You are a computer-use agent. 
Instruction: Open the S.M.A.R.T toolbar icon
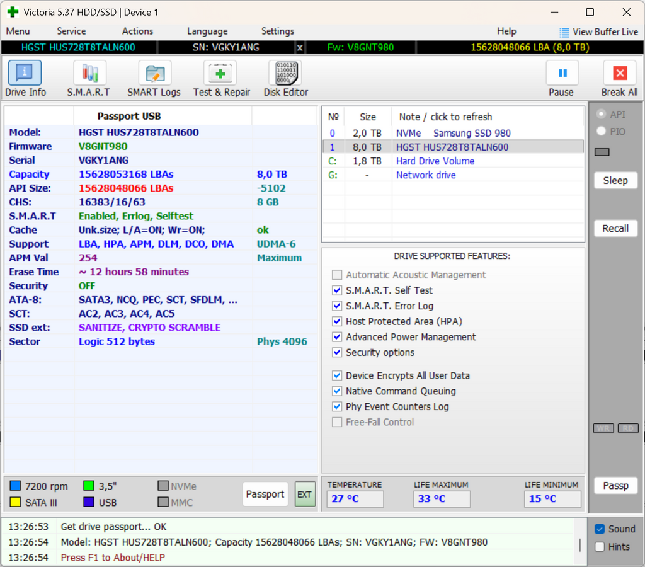click(89, 73)
